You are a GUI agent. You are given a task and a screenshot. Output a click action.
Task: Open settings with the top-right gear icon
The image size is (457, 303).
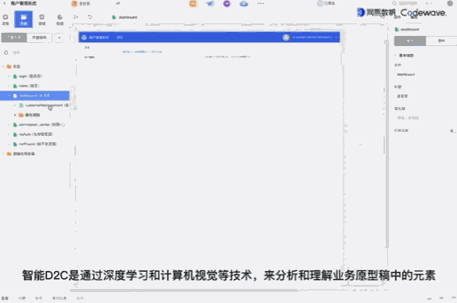pos(450,3)
